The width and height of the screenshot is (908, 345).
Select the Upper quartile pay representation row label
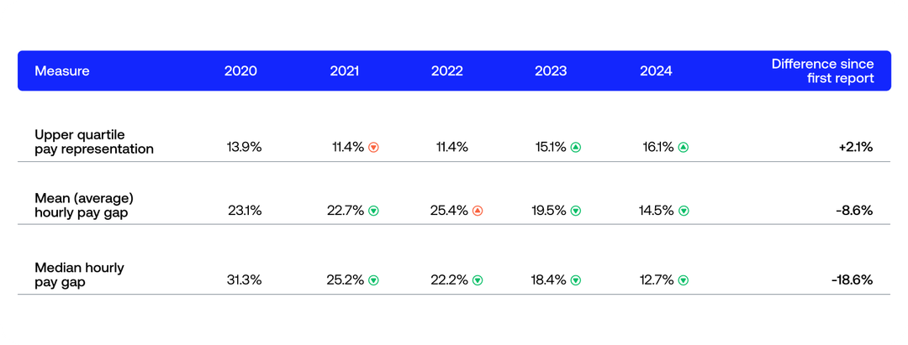[94, 142]
